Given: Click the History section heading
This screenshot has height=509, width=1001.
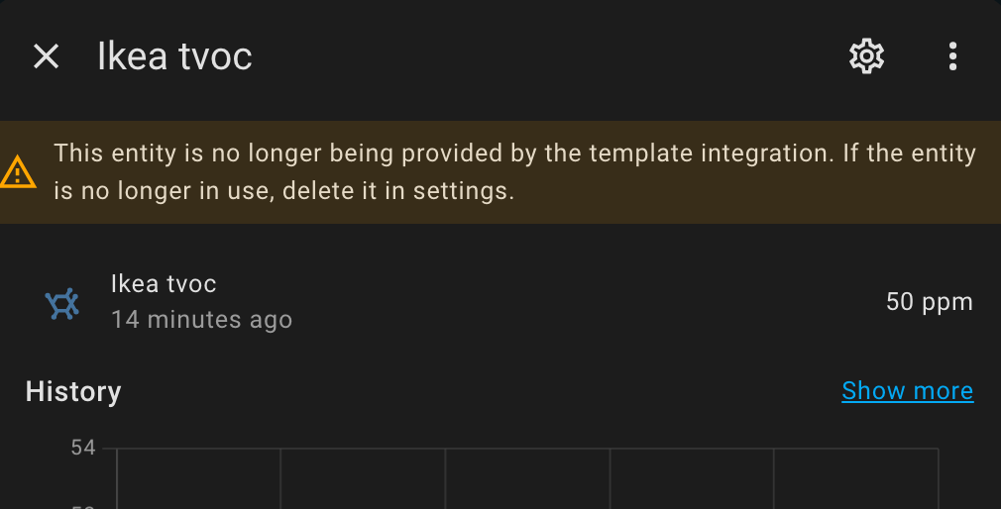Looking at the screenshot, I should [73, 391].
